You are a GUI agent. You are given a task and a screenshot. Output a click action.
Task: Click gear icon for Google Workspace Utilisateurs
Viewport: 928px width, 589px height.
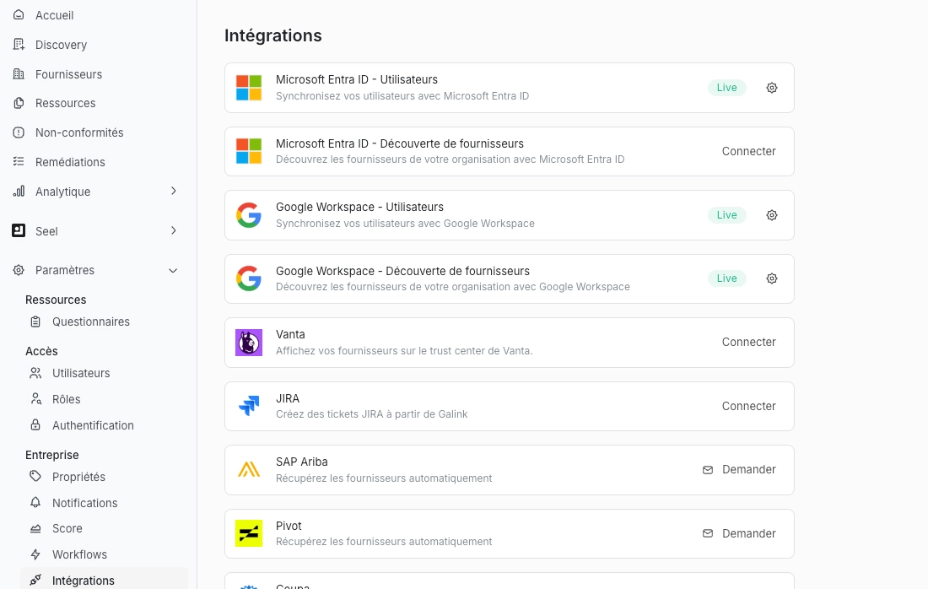[x=771, y=215]
